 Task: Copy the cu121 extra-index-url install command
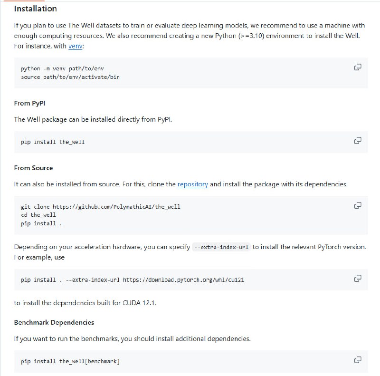pyautogui.click(x=358, y=278)
